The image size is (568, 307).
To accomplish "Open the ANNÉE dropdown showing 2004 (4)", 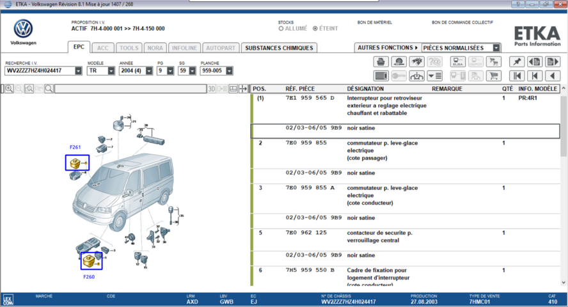I will (x=149, y=71).
